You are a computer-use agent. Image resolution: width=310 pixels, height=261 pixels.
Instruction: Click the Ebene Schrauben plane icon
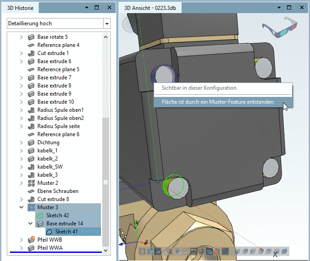pyautogui.click(x=31, y=191)
